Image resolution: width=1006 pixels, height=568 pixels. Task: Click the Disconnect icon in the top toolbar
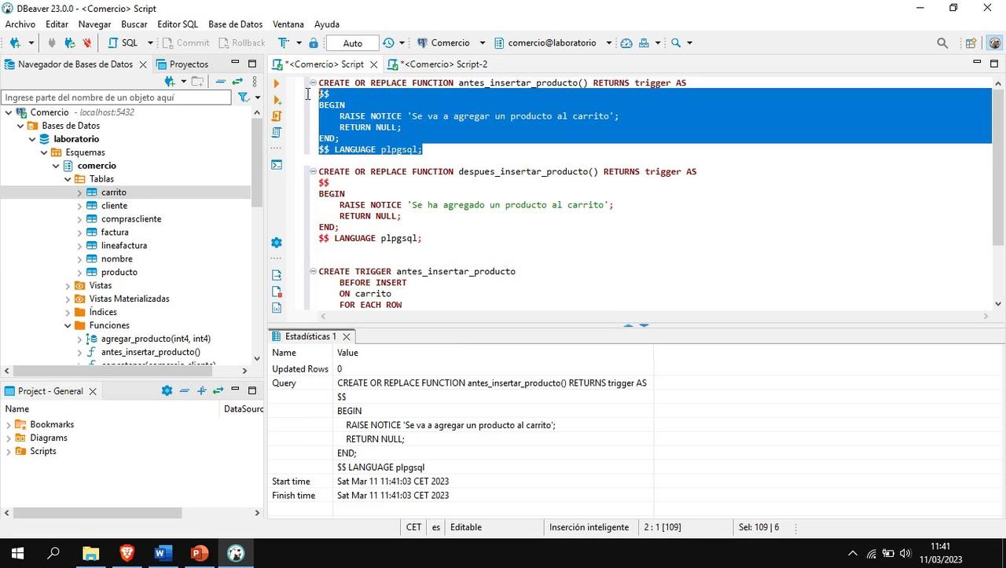(88, 42)
